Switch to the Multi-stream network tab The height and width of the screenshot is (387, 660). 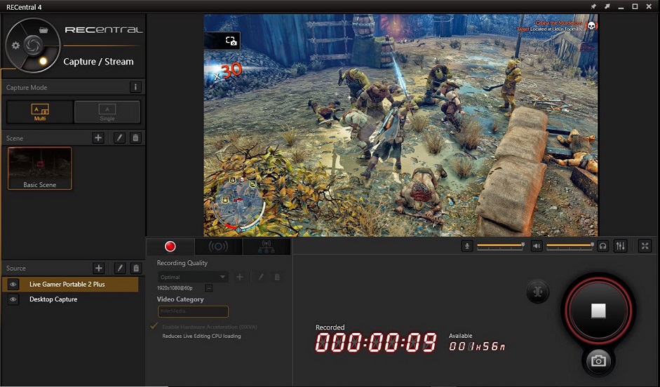pyautogui.click(x=267, y=247)
